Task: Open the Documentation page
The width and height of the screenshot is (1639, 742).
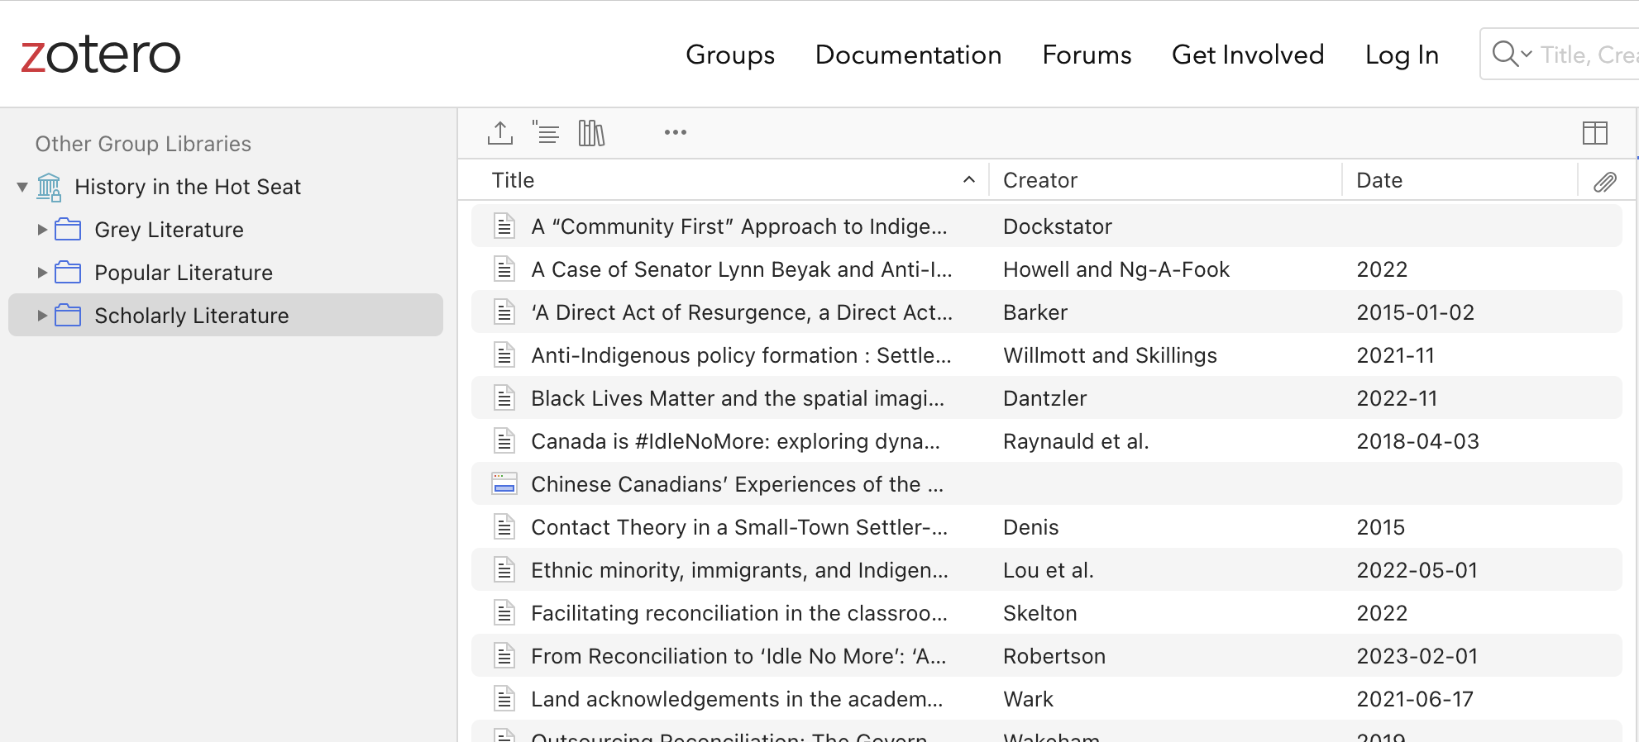Action: [908, 55]
